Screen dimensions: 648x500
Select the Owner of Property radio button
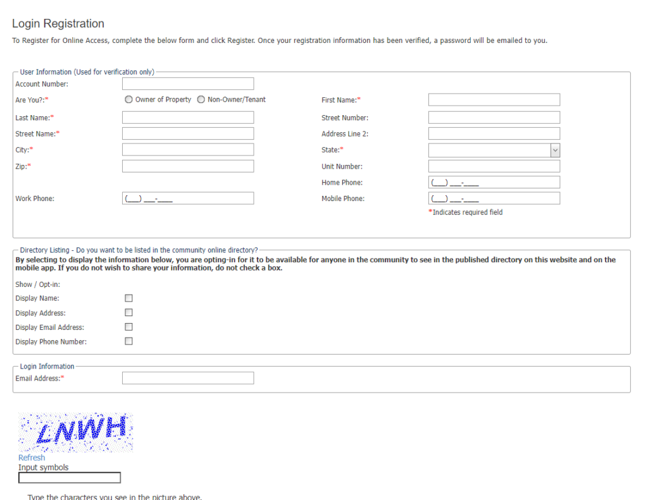coord(129,100)
